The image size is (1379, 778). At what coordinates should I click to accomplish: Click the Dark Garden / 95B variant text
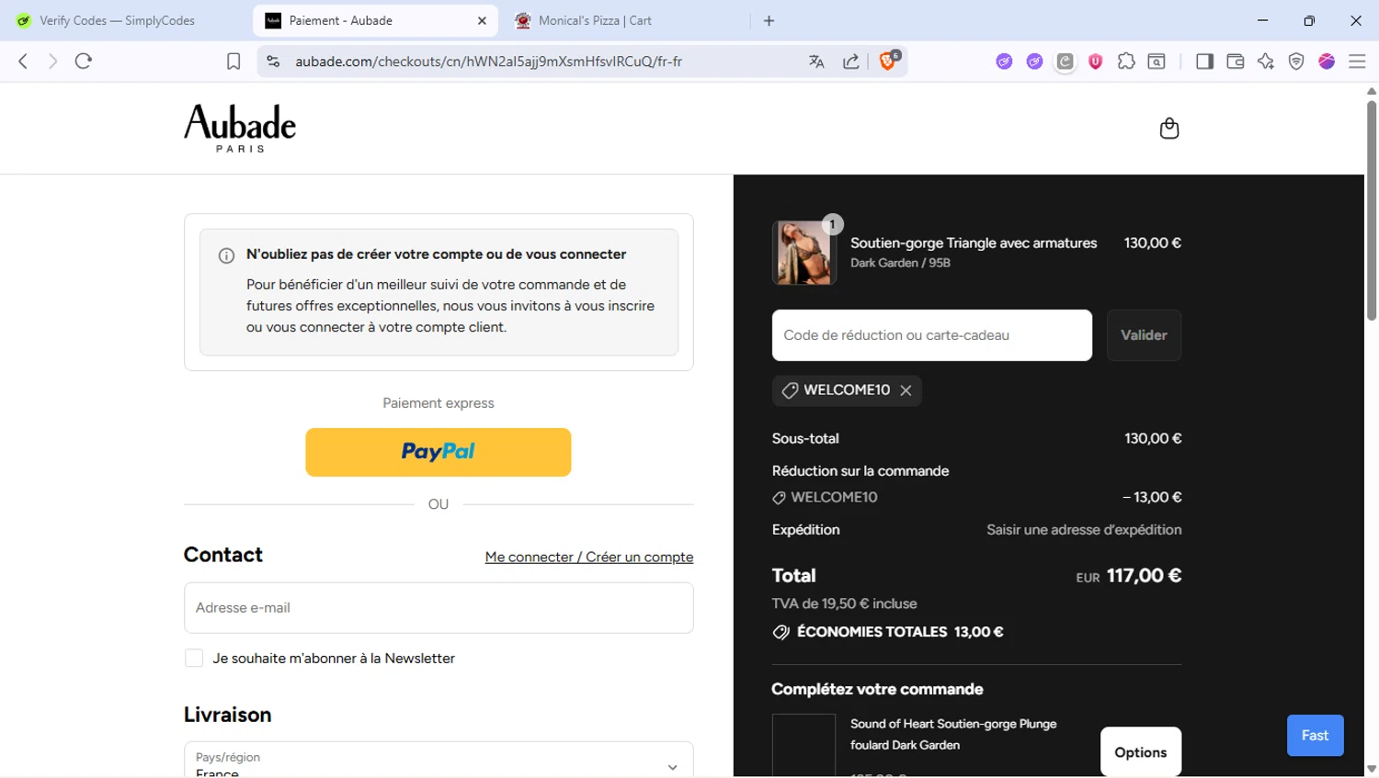tap(900, 263)
